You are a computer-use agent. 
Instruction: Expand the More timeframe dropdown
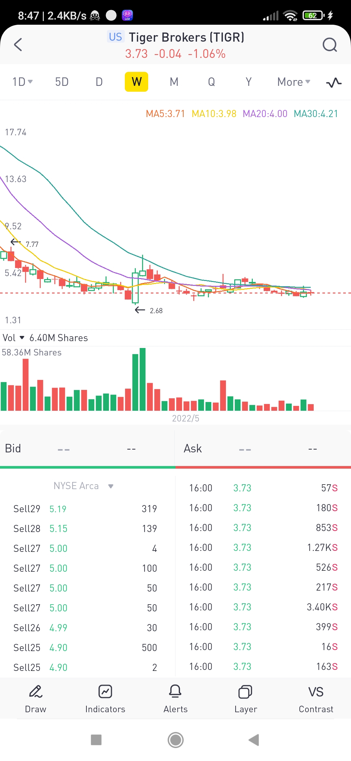click(x=294, y=82)
